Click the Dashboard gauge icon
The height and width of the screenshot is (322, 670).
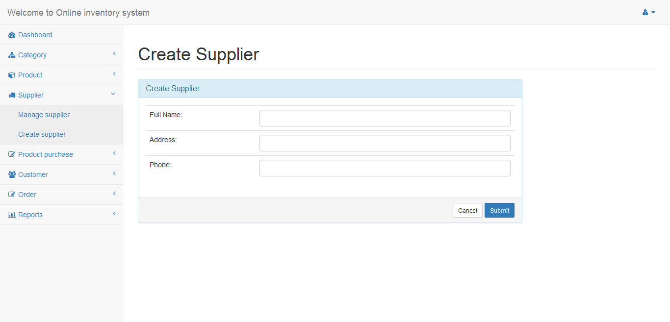point(12,35)
